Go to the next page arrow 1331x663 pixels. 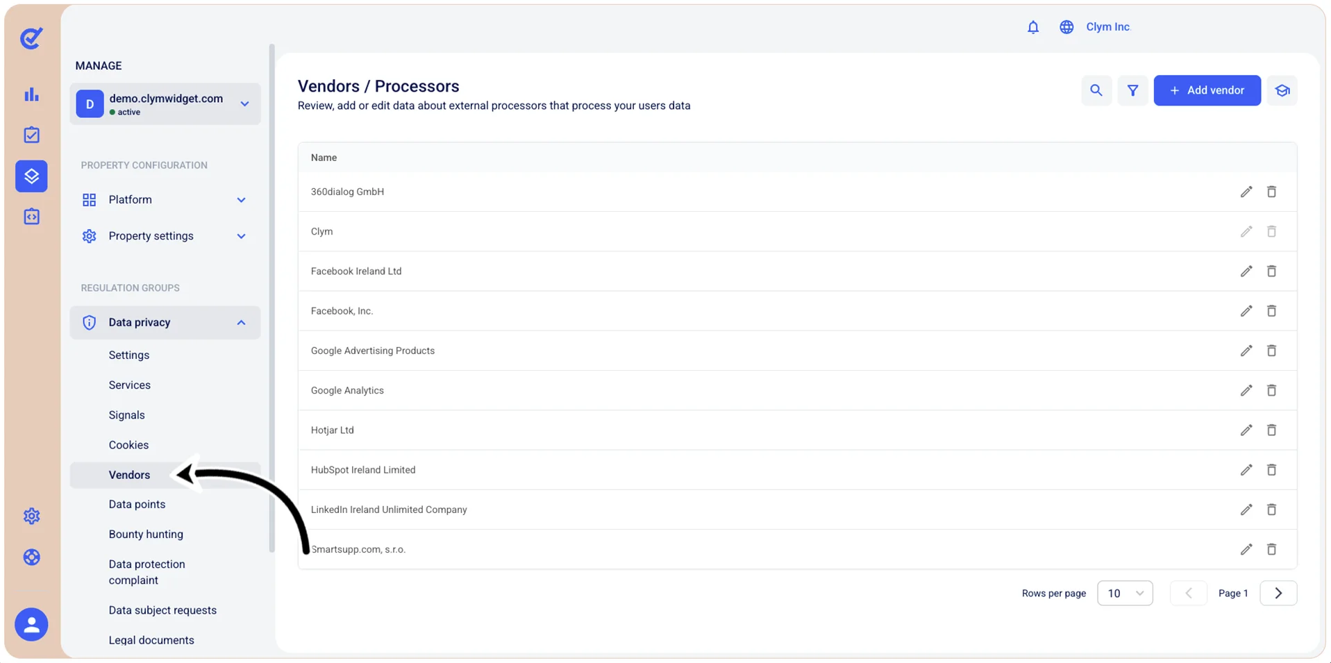click(x=1278, y=593)
